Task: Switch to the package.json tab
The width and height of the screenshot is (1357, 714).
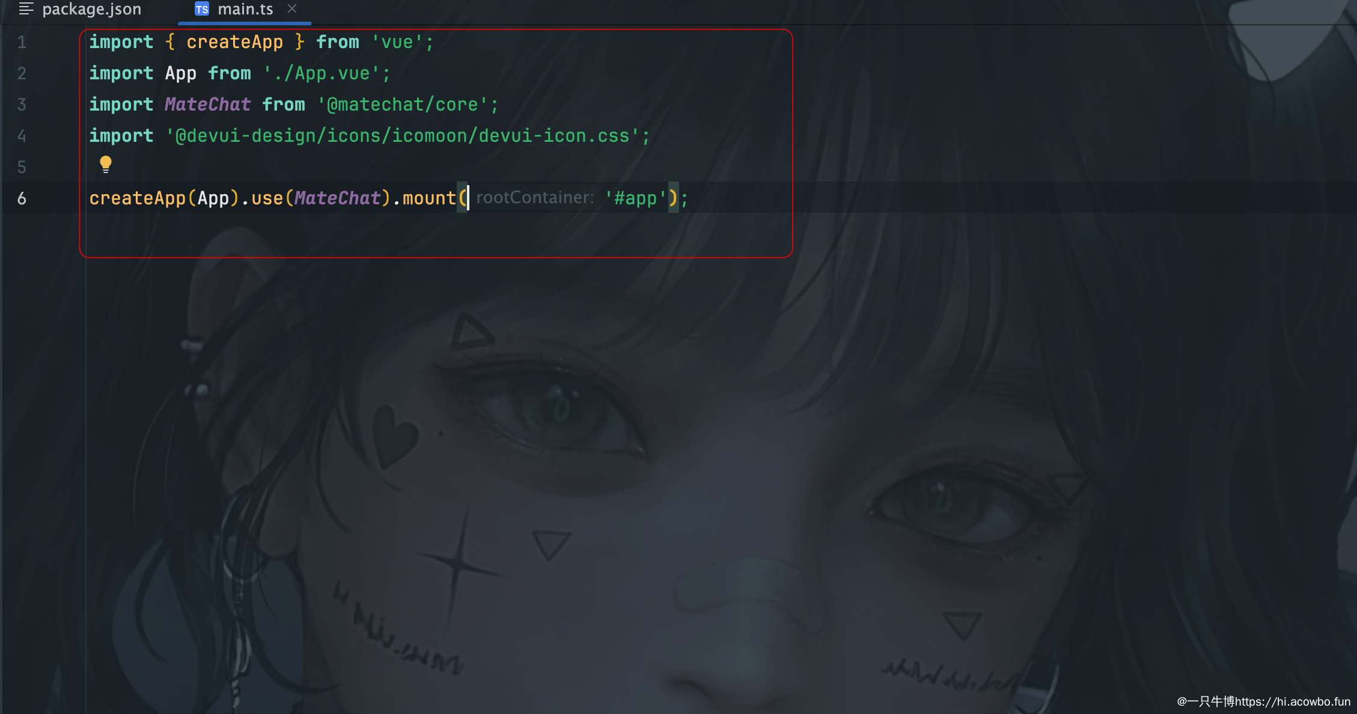Action: [81, 9]
